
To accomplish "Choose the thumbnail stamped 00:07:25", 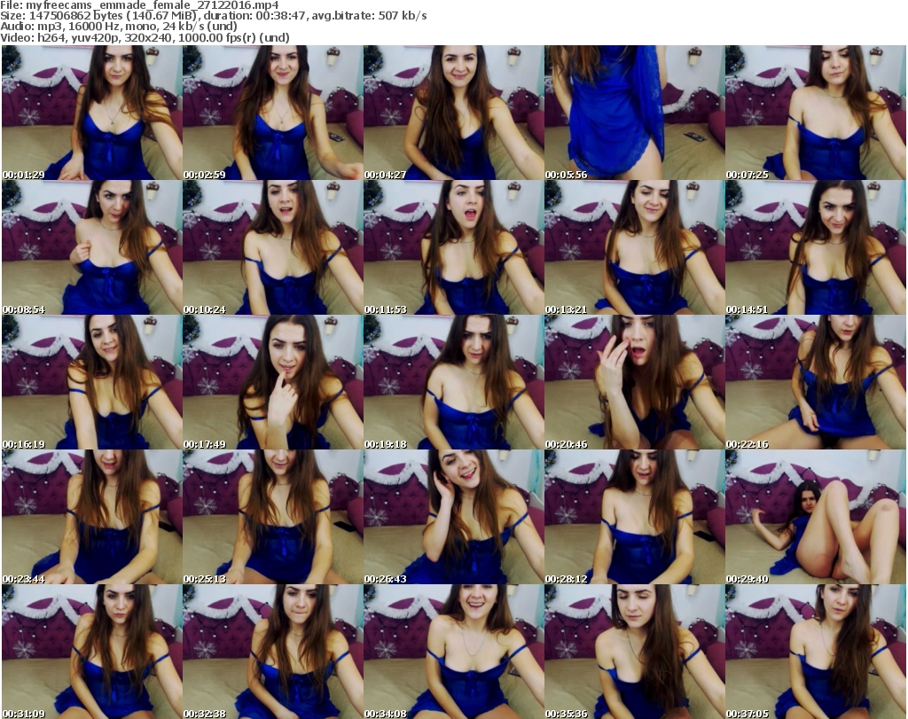I will coord(815,113).
